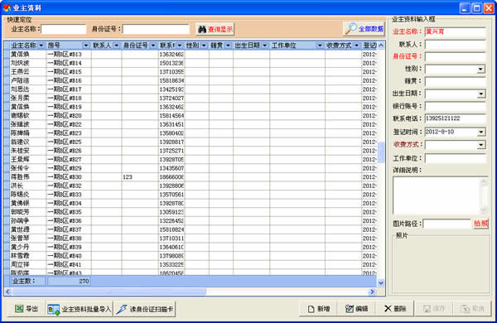Open the 登记时间 date picker dropdown
This screenshot has height=323, width=497.
click(480, 132)
